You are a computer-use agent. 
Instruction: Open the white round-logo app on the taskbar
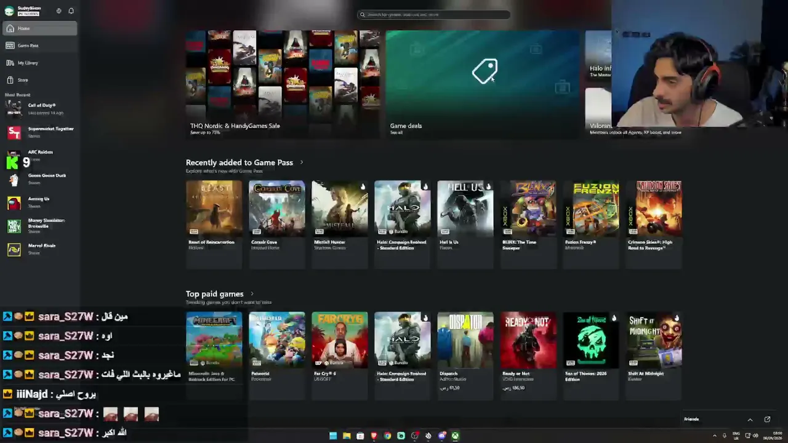(x=428, y=436)
